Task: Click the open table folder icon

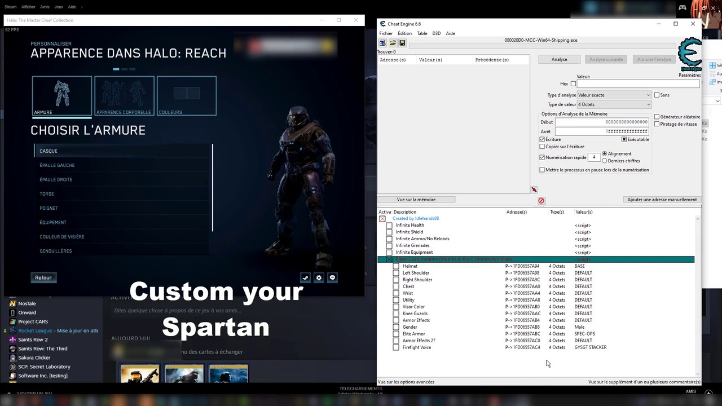Action: pos(393,43)
